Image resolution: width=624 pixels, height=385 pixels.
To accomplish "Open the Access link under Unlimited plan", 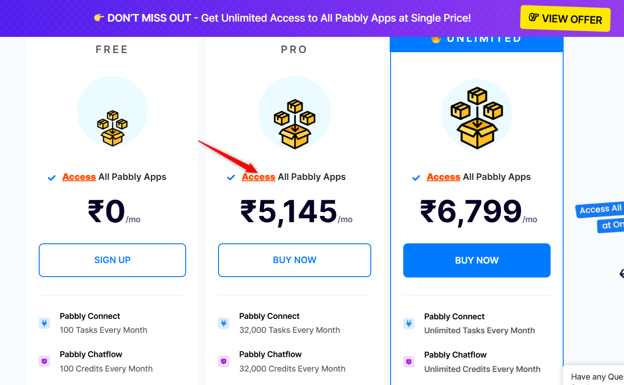I will [443, 177].
